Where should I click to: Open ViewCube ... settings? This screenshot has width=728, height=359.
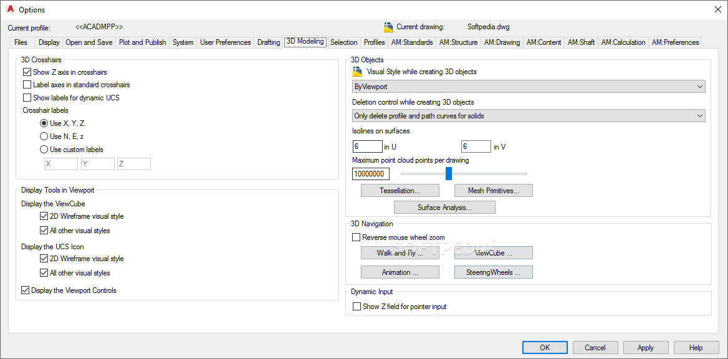494,253
